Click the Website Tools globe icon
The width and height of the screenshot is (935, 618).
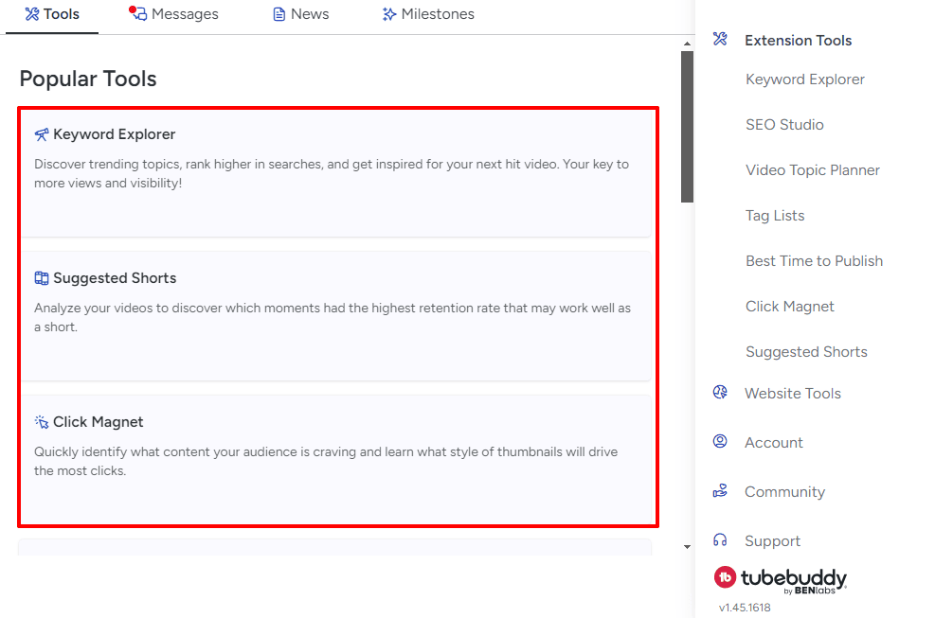pos(720,392)
